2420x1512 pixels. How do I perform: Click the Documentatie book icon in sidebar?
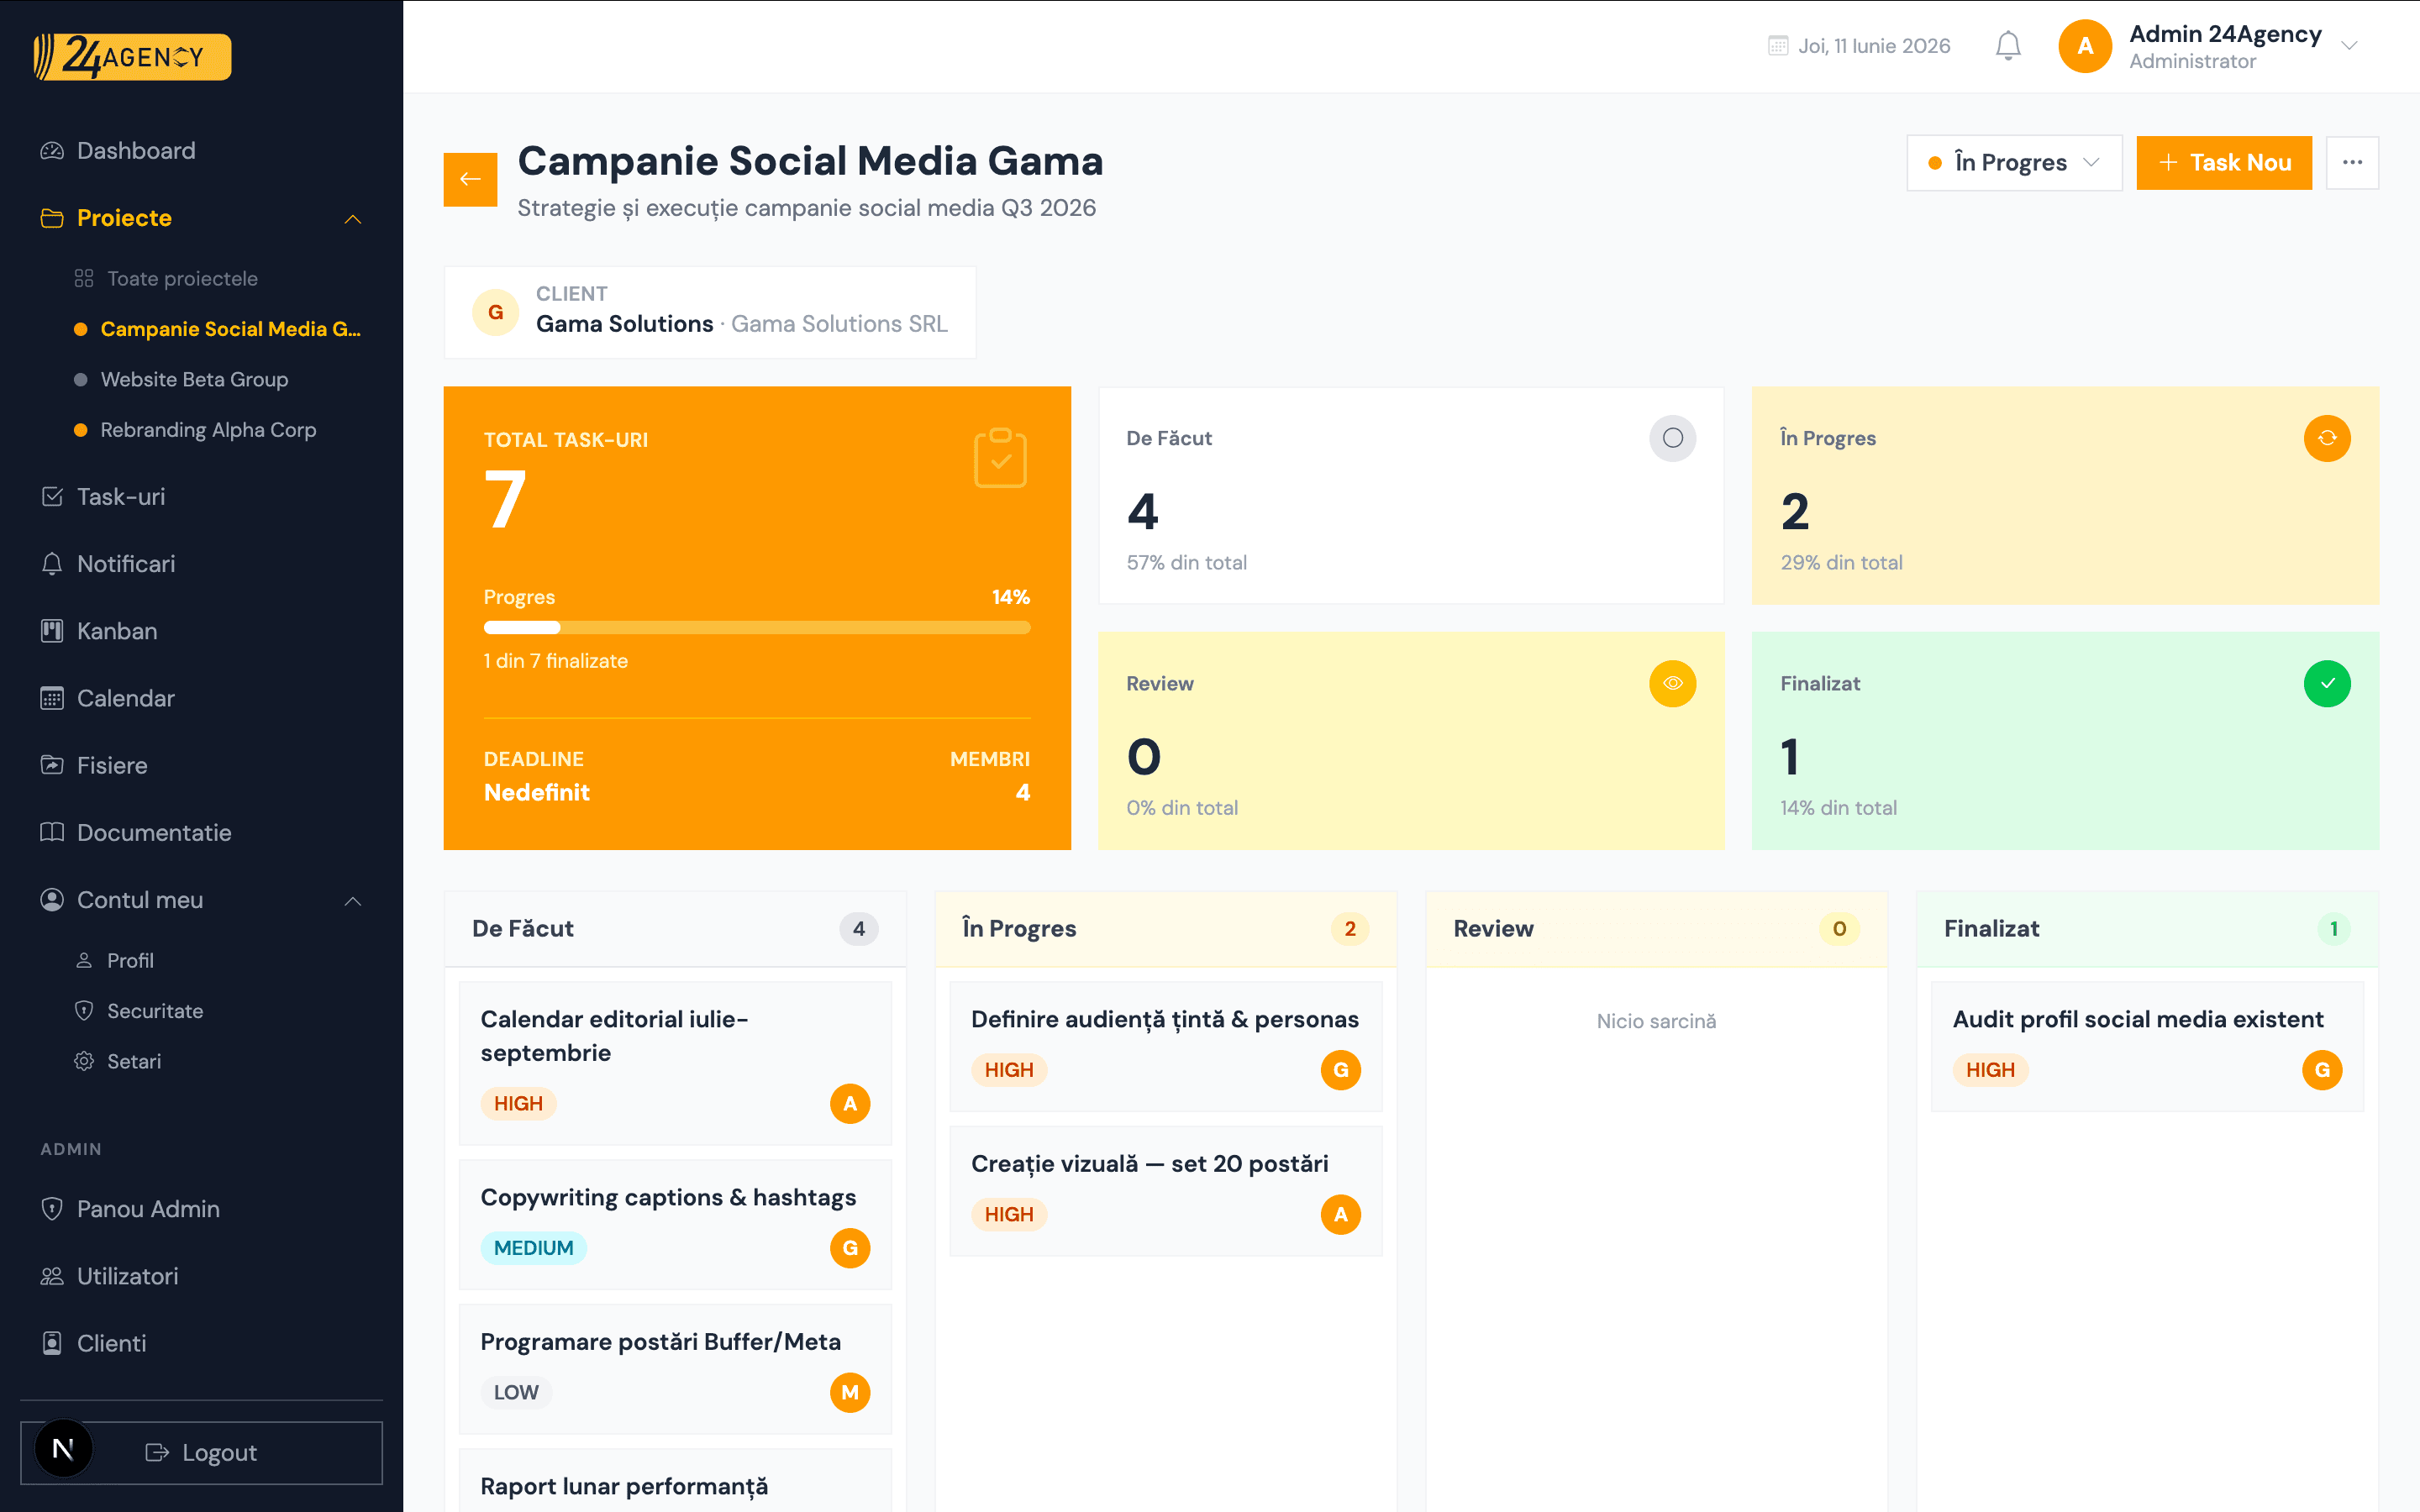click(x=52, y=832)
